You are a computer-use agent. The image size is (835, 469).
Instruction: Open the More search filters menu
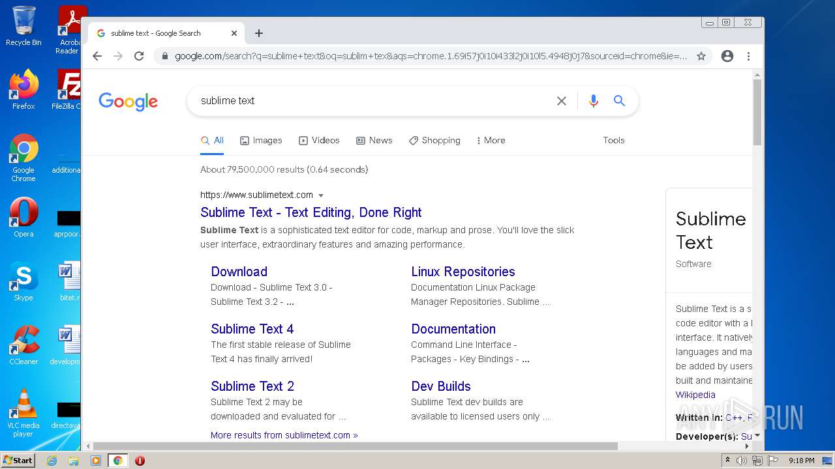(x=491, y=141)
